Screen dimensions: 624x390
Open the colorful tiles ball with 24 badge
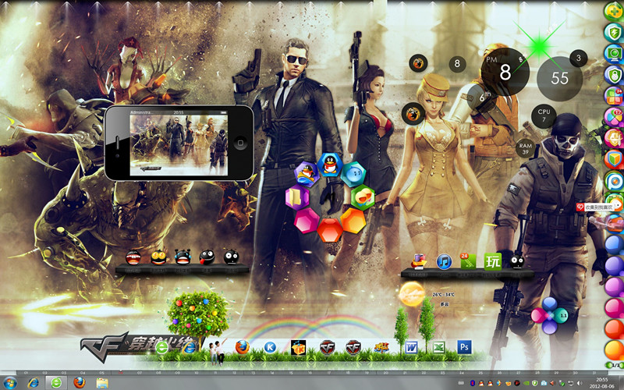point(614,96)
